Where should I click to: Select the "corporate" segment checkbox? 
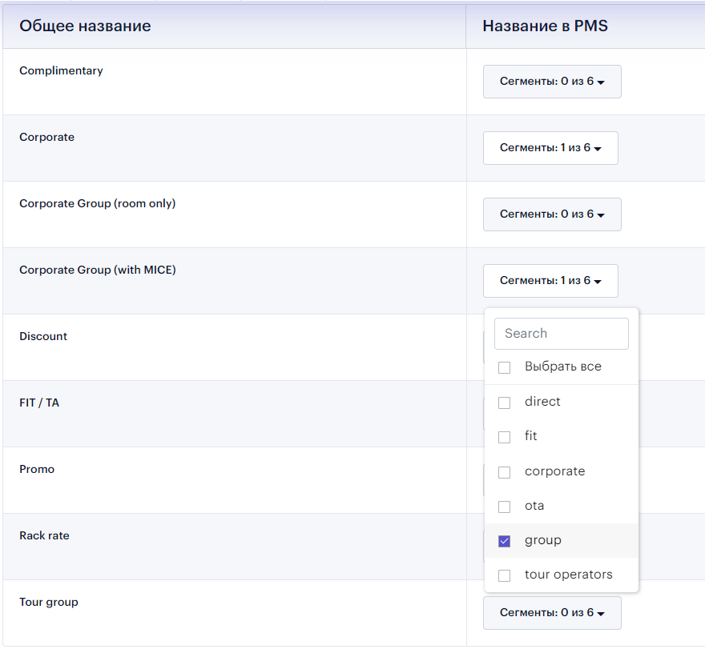504,471
